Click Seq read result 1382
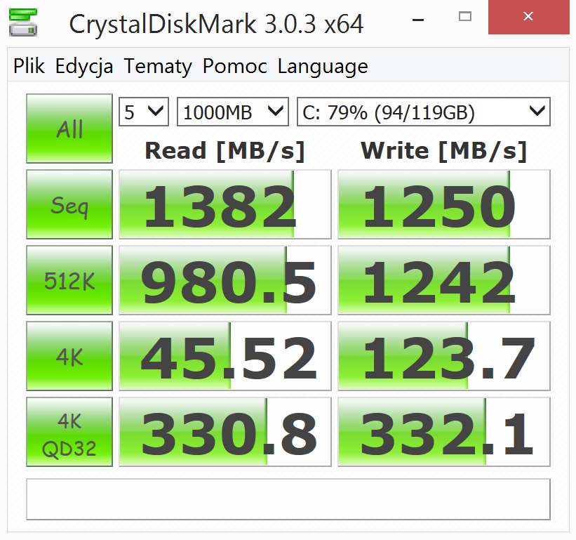576x540 pixels. [225, 204]
